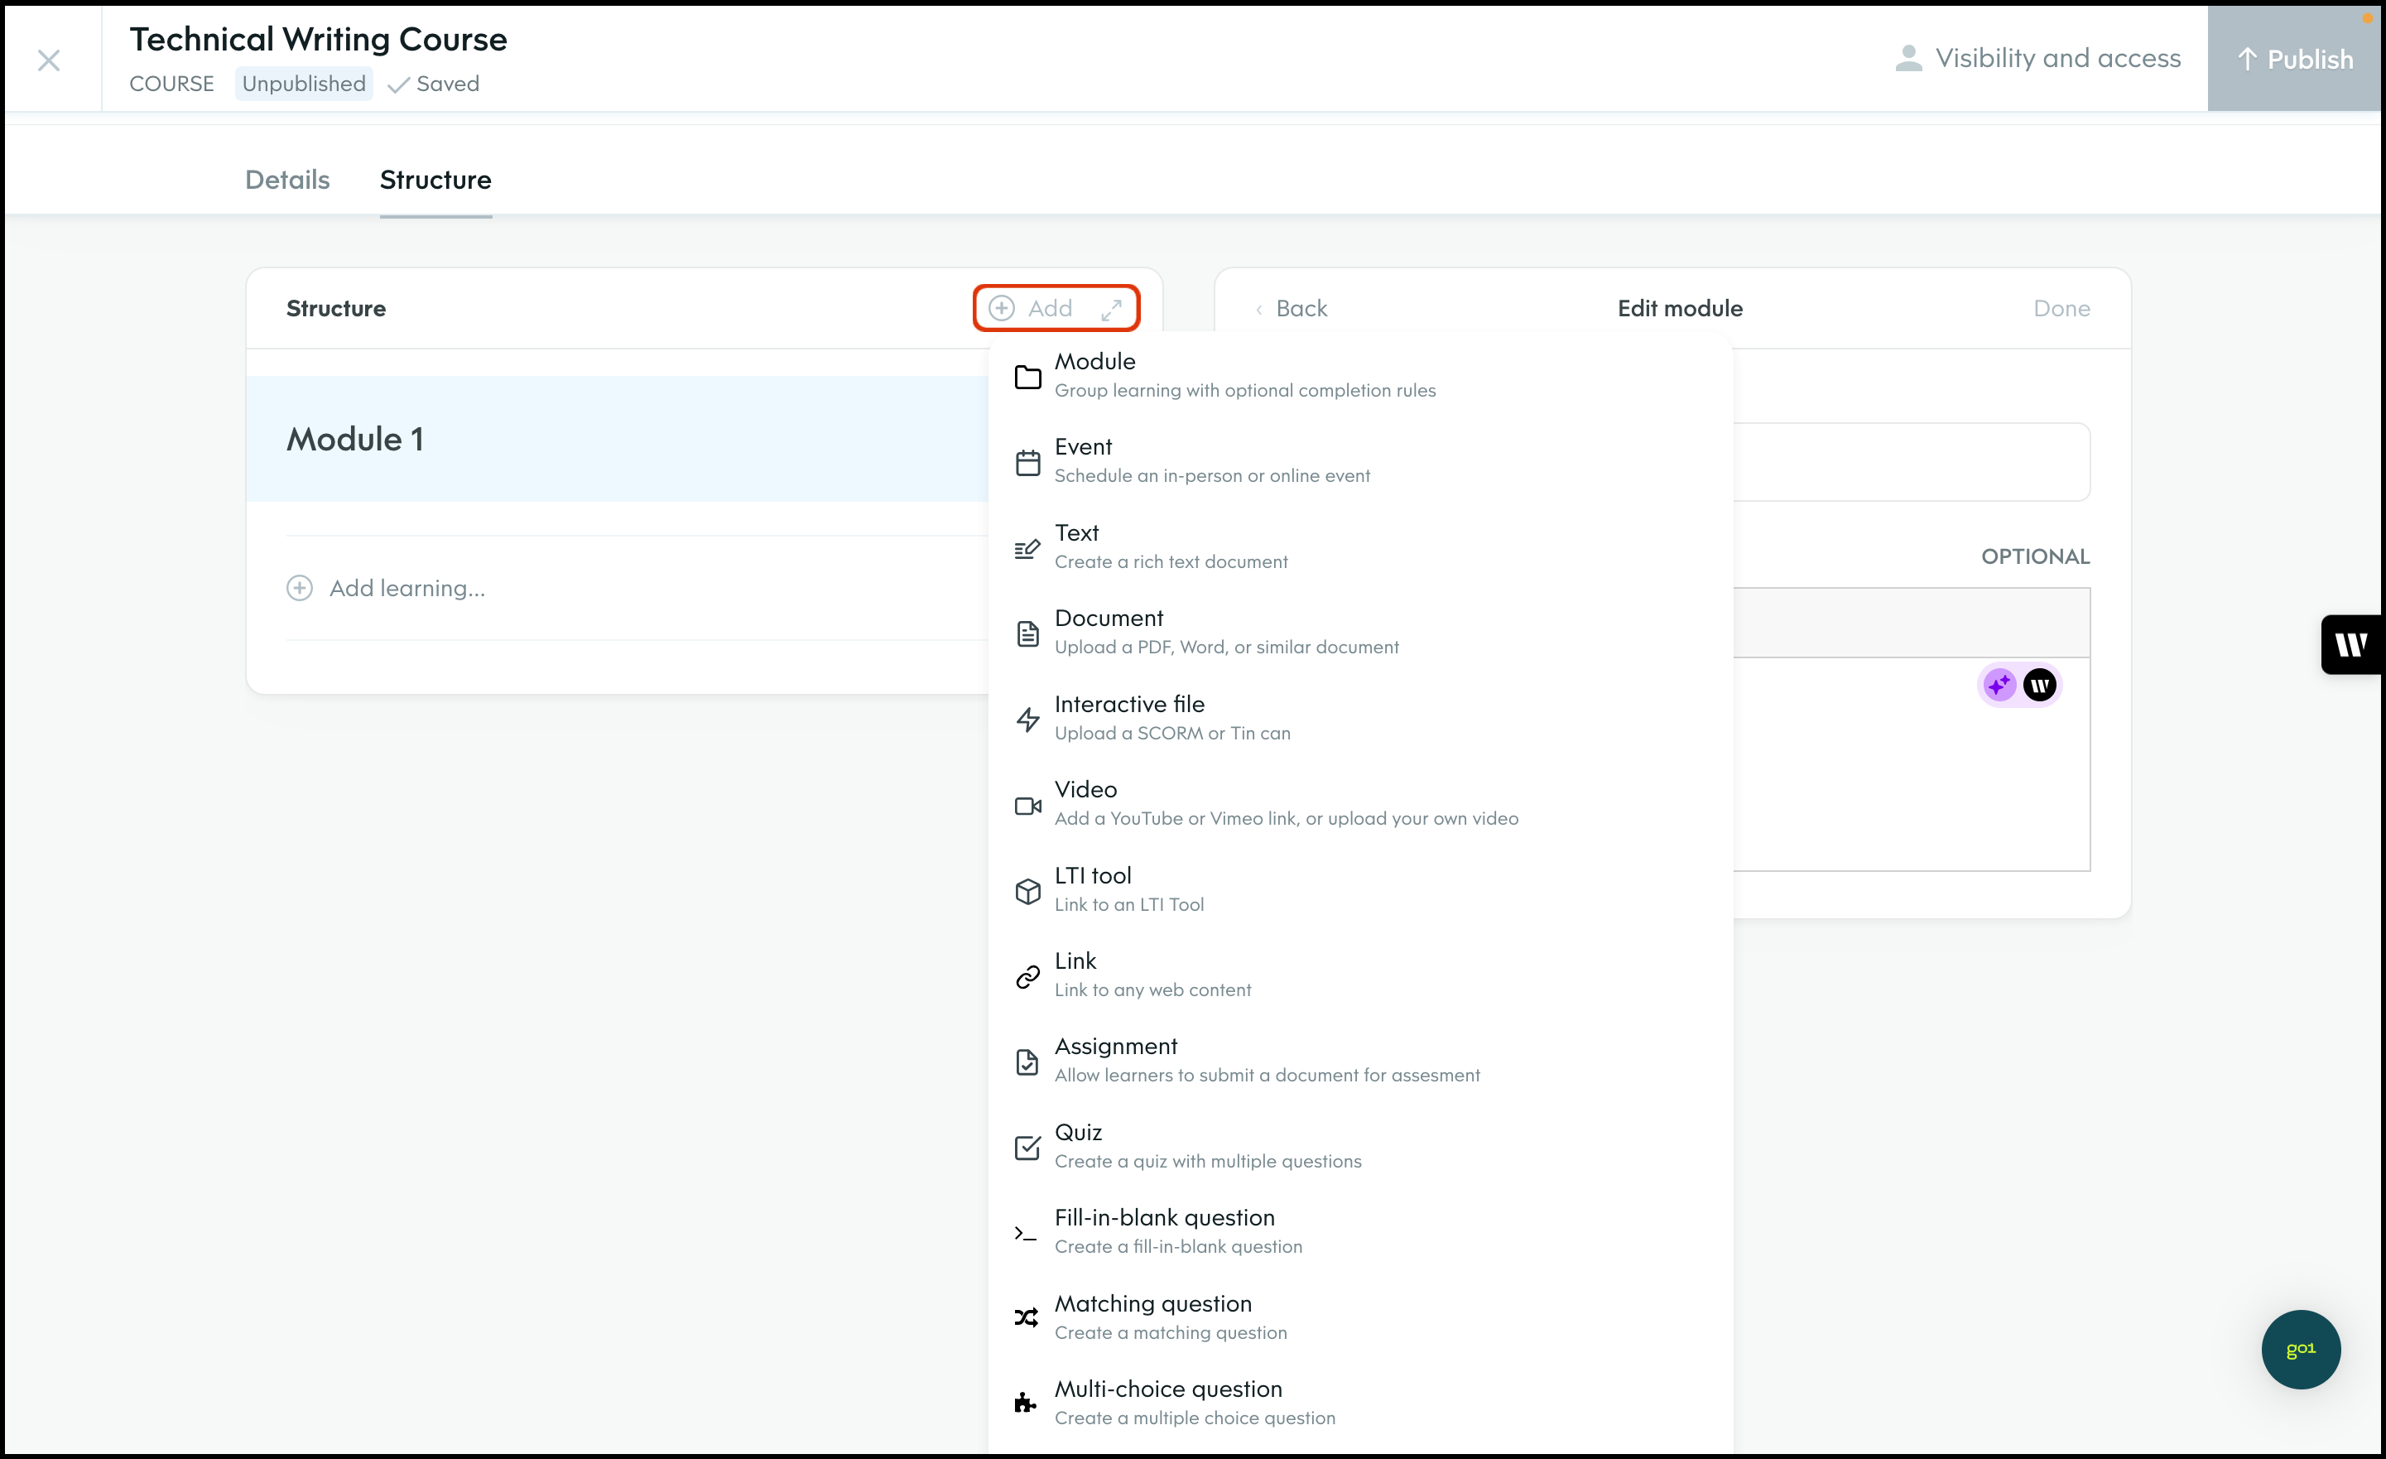Screen dimensions: 2386x1459
Task: Switch to the Details tab
Action: click(286, 181)
